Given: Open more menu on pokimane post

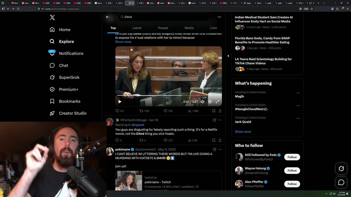Looking at the screenshot, I should 220,149.
